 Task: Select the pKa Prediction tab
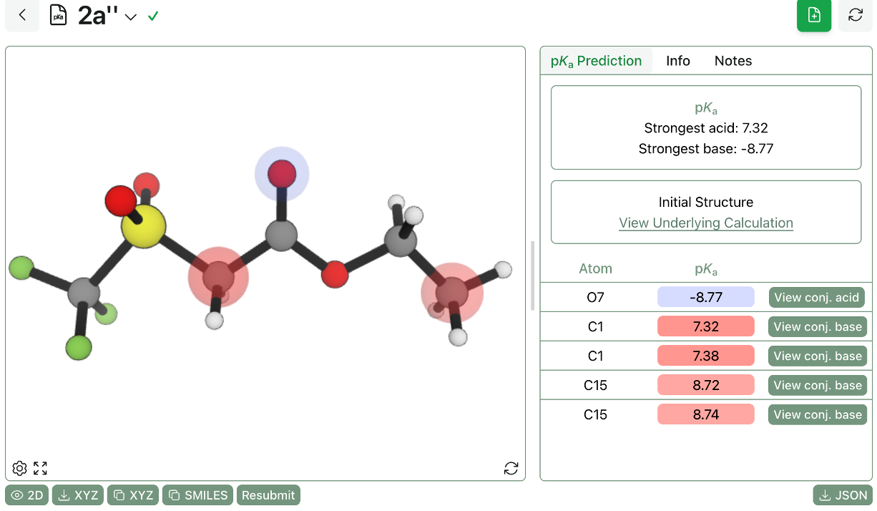[596, 61]
